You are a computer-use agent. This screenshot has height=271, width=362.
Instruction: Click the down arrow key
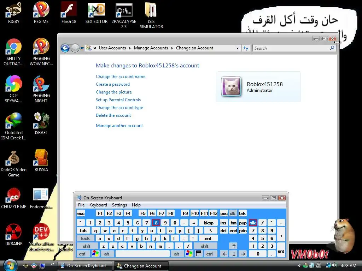(234, 254)
